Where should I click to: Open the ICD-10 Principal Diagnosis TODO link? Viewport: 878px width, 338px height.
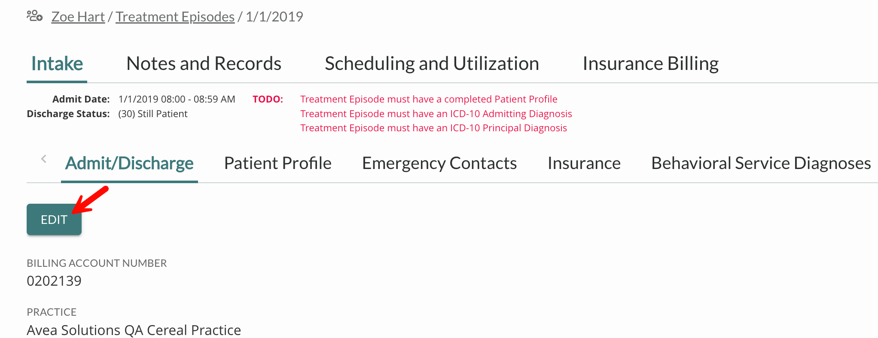[x=433, y=127]
